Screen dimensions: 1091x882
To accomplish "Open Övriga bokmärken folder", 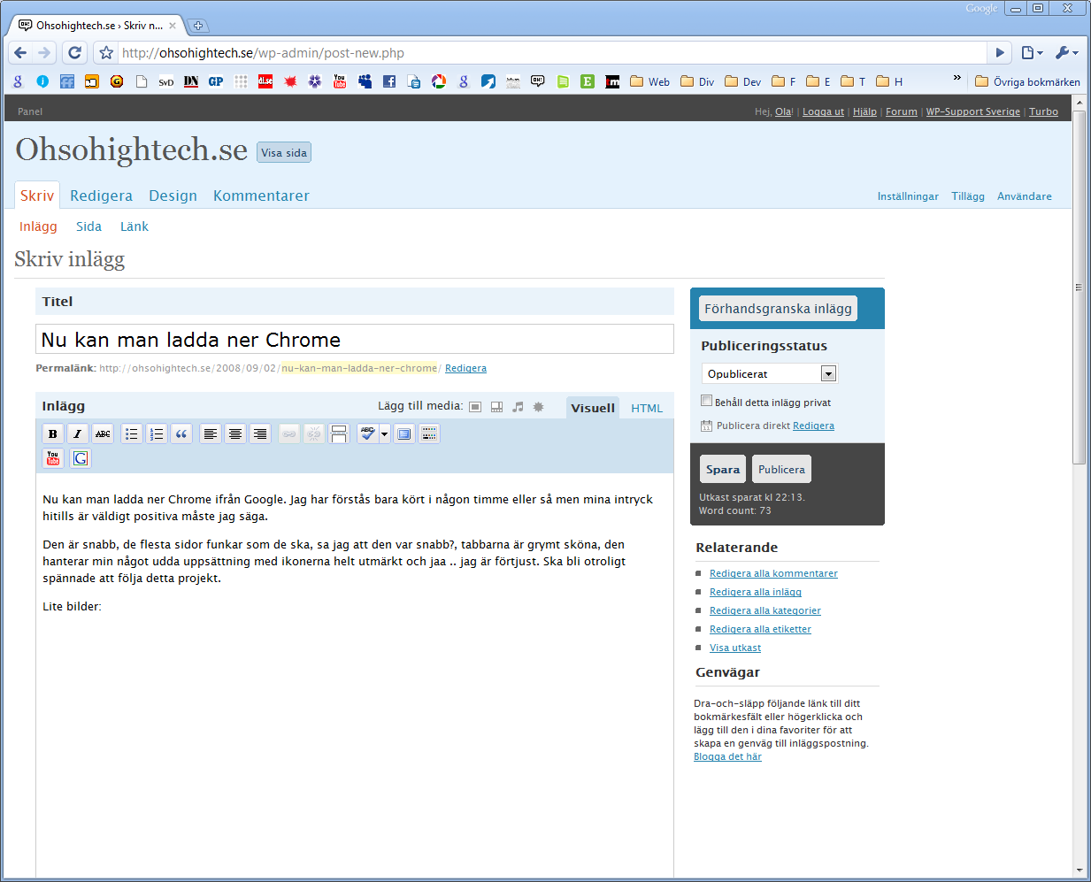I will [1027, 81].
